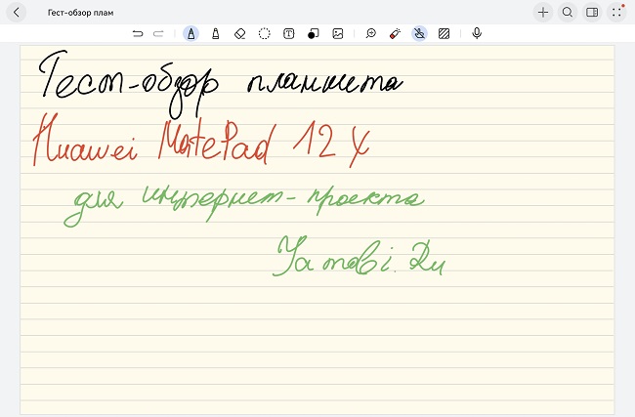Change the page background pattern
This screenshot has width=635, height=417.
pos(444,33)
